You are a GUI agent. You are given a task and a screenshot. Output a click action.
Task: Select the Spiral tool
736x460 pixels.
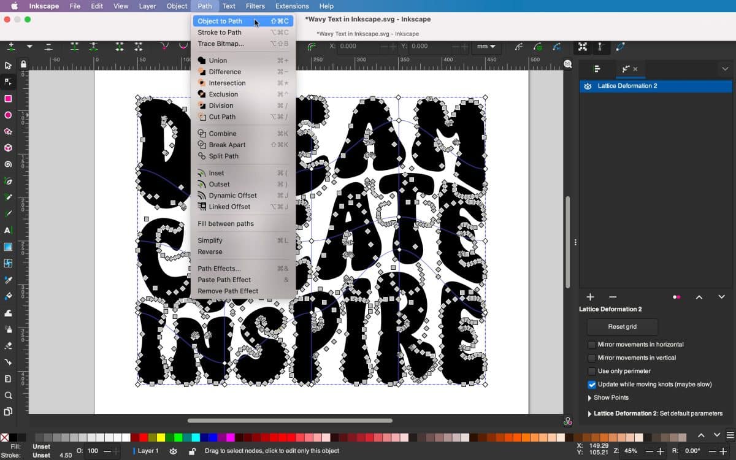click(8, 164)
